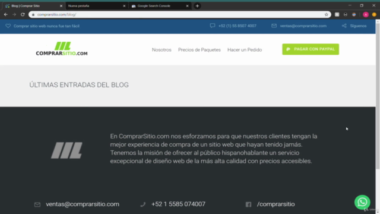View site security via the lock icon
The image size is (380, 214).
click(x=33, y=14)
